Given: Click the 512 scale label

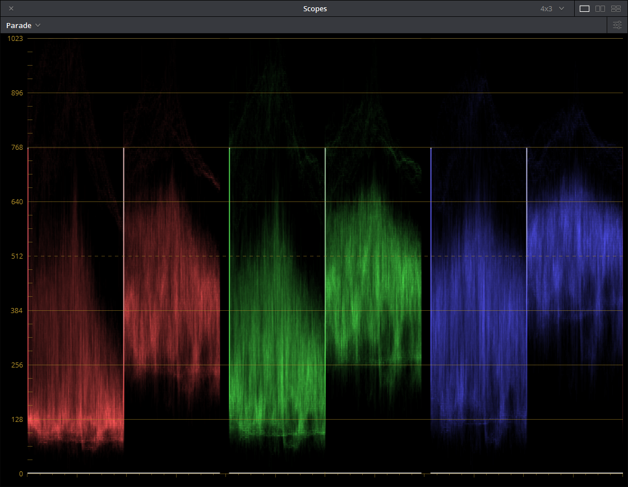Looking at the screenshot, I should click(17, 256).
